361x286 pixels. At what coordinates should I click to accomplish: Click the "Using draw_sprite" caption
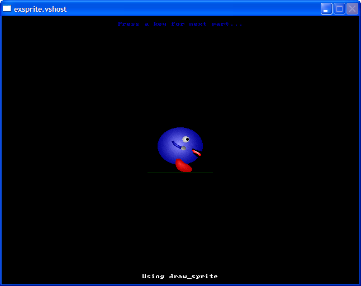[180, 277]
